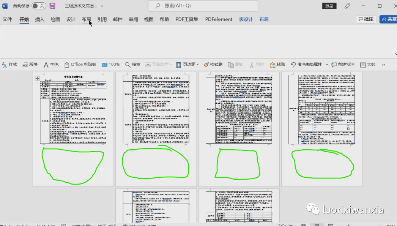
Task: Click the table move handle on page one
Action: [x=37, y=79]
